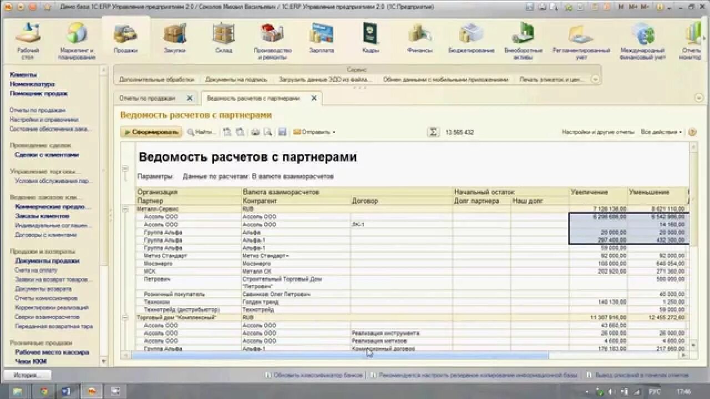Click the M+ memory button in title bar

tap(633, 7)
